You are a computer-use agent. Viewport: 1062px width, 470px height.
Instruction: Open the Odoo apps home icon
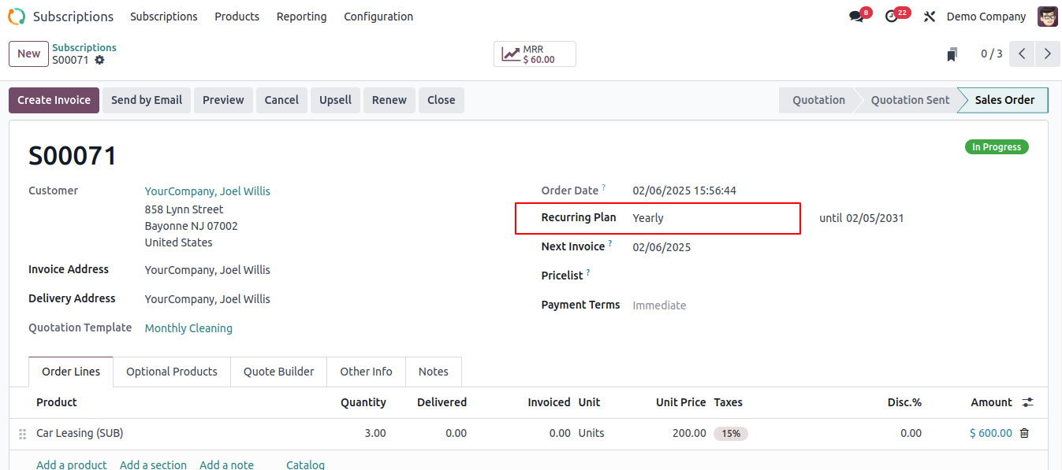click(x=17, y=17)
